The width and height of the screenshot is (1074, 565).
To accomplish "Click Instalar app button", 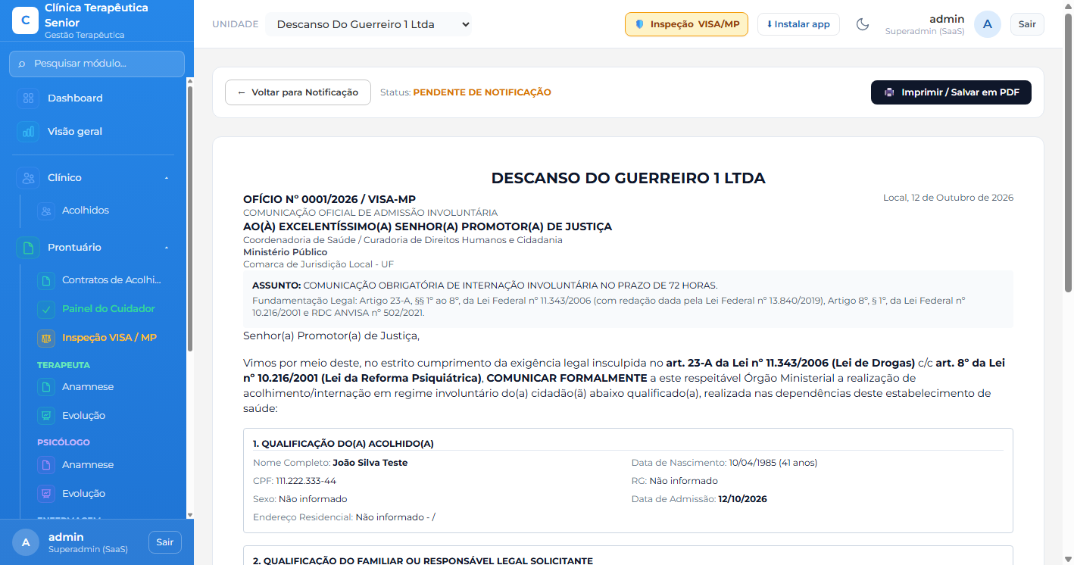I will pyautogui.click(x=798, y=24).
